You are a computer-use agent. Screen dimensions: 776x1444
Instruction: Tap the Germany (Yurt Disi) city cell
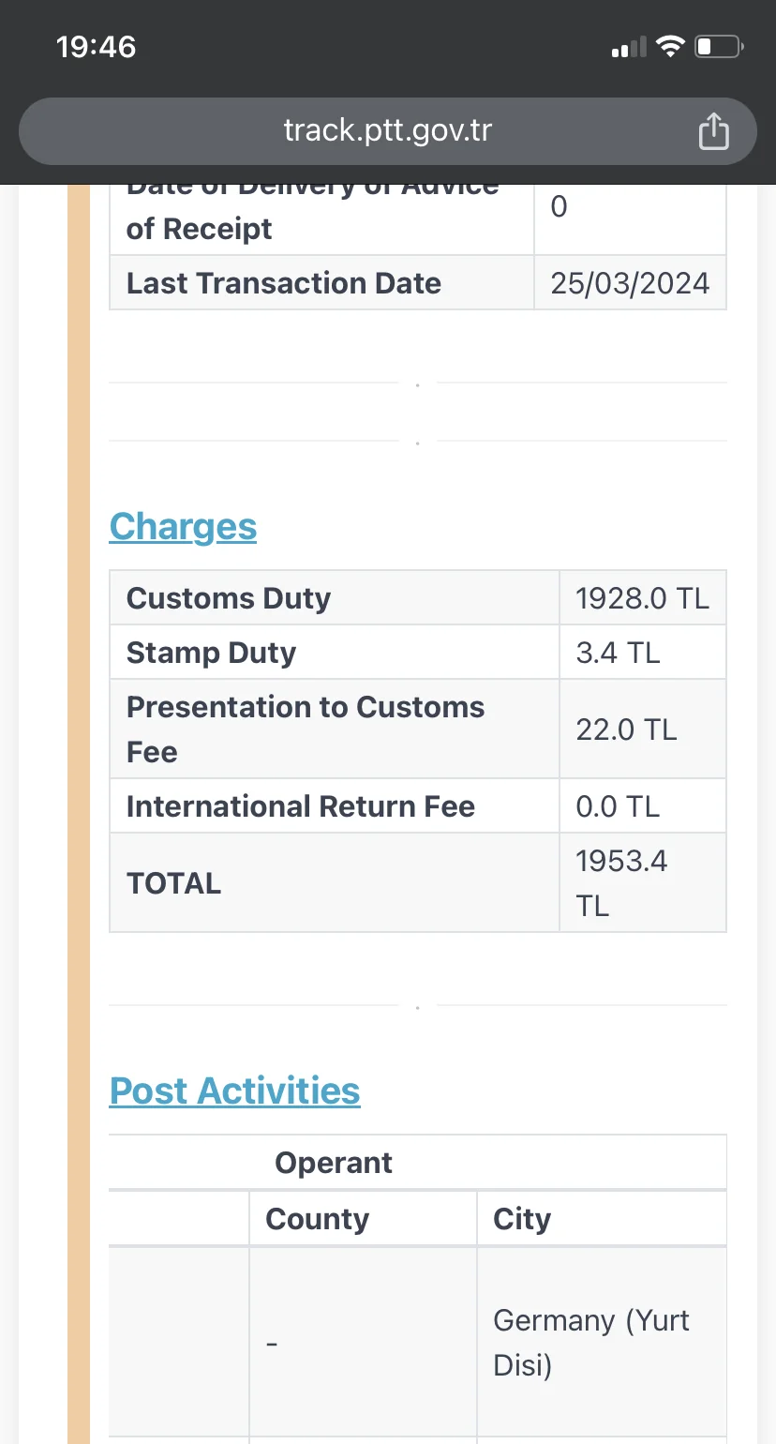point(590,1342)
